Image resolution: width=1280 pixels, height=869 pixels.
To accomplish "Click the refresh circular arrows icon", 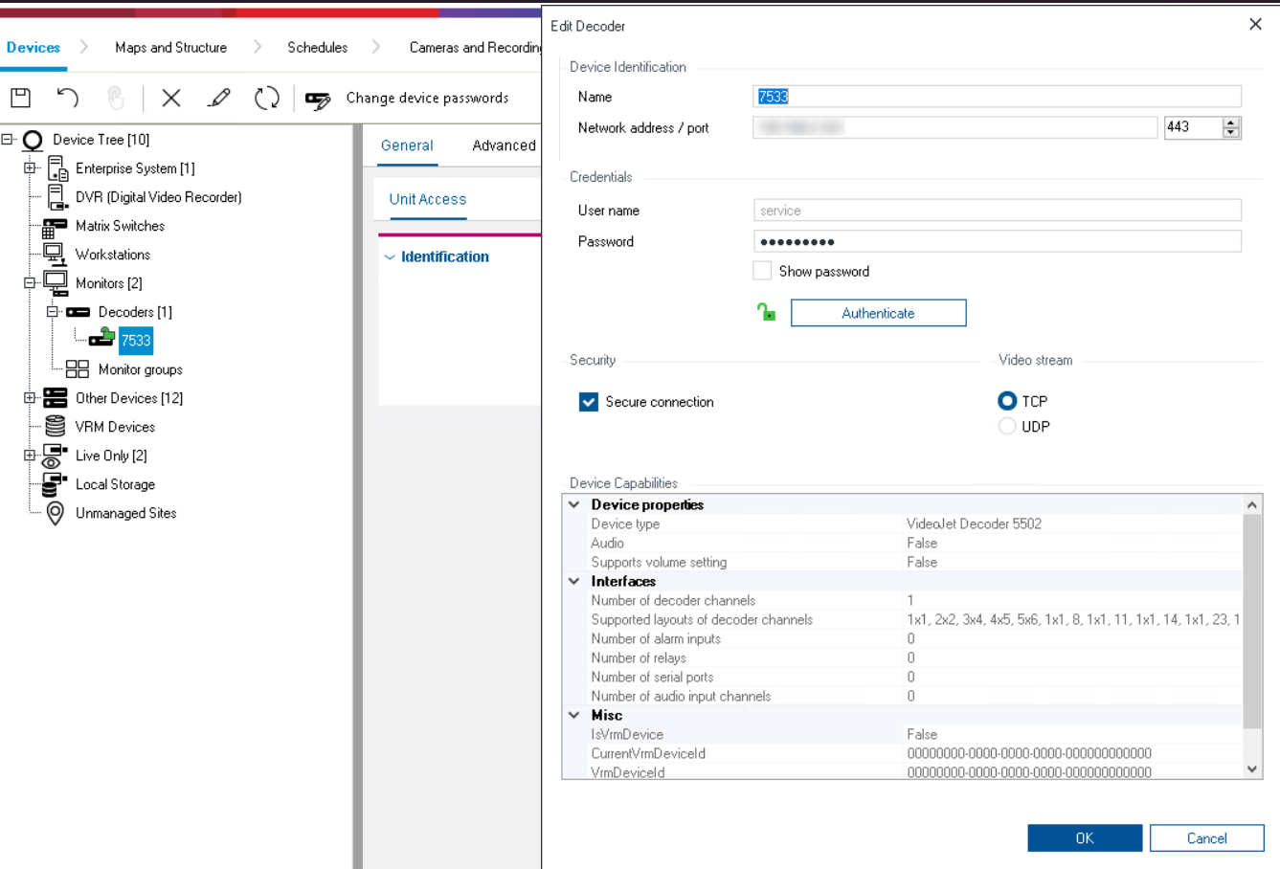I will (266, 98).
